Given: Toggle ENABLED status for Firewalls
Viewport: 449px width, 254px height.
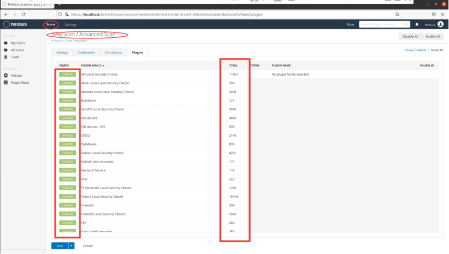Looking at the screenshot, I should pos(68,205).
